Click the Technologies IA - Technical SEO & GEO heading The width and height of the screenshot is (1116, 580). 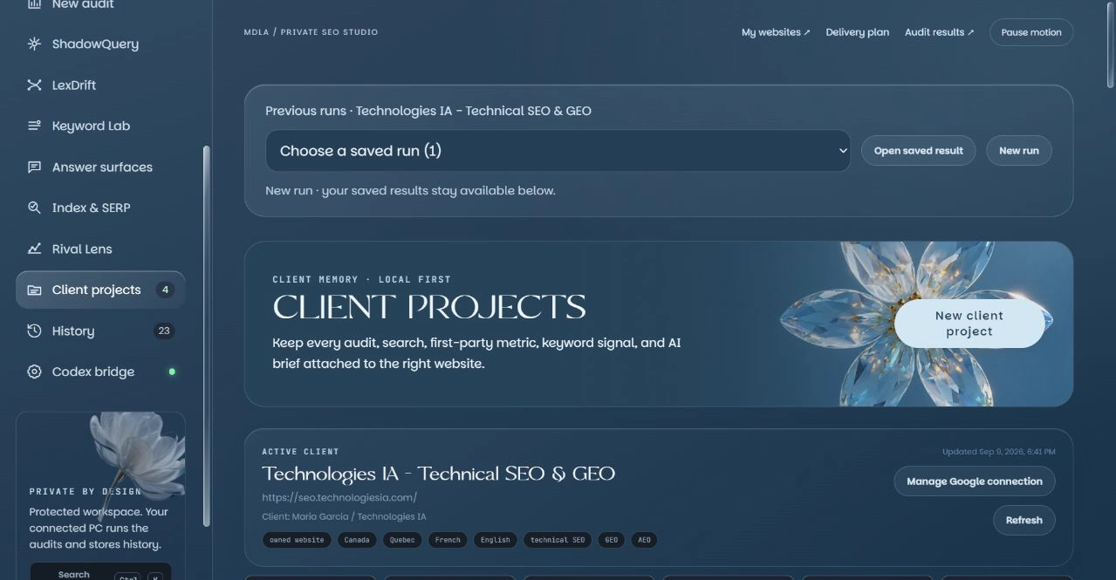pos(438,474)
